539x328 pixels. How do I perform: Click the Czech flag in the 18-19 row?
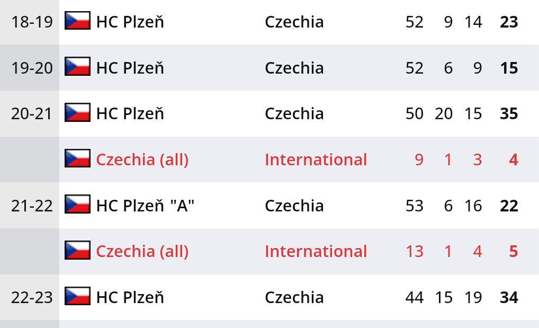(77, 21)
